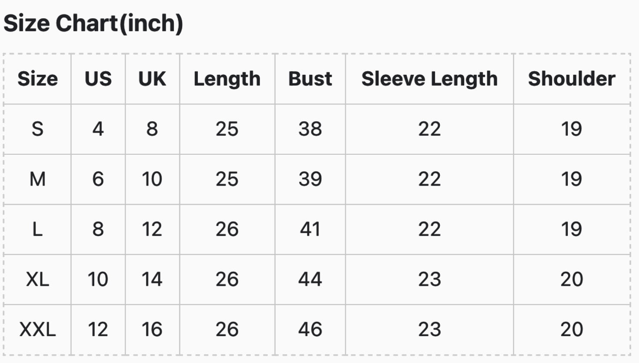Select the Length column header

pos(227,79)
